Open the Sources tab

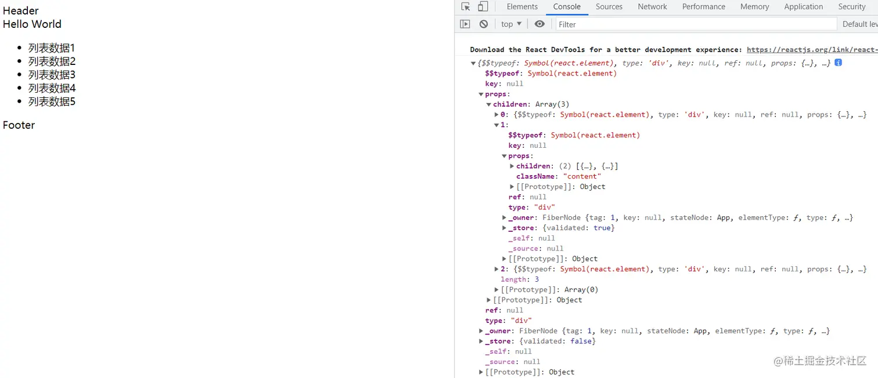609,7
